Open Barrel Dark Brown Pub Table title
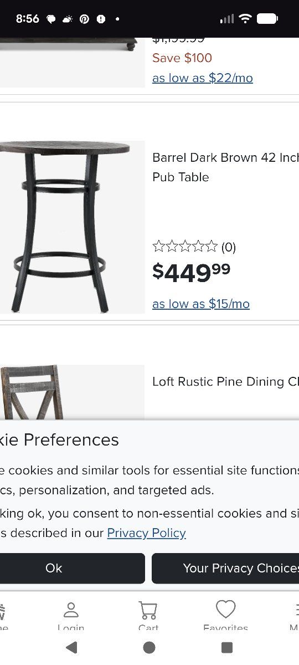This screenshot has width=299, height=665. click(225, 167)
